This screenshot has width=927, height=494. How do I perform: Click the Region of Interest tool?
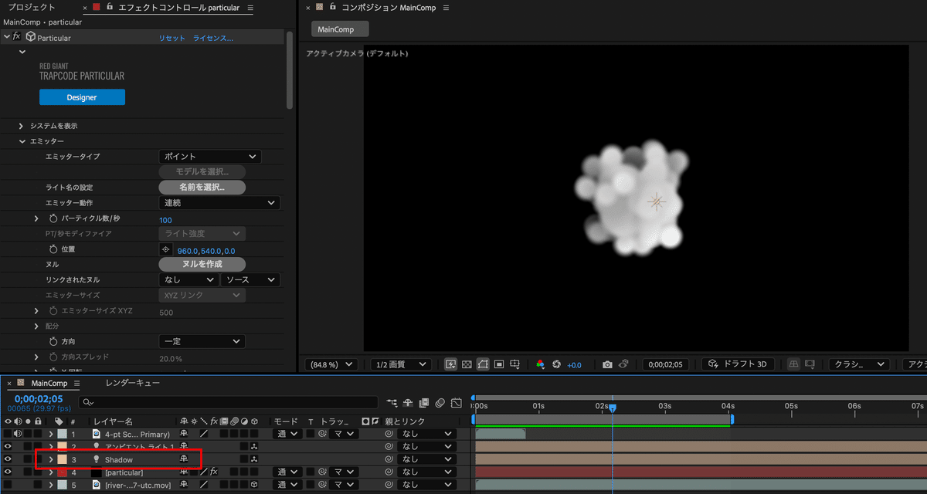(498, 364)
